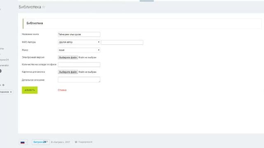
Task: Open the sidebar settings gear icon
Action: click(3, 85)
